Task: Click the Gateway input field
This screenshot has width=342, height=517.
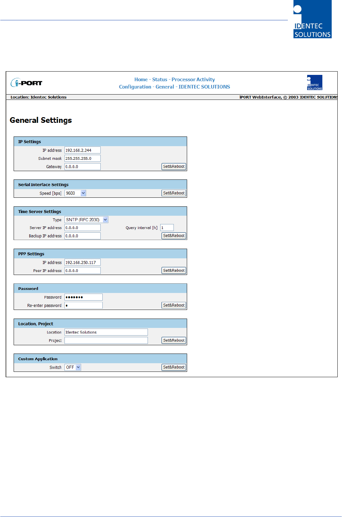Action: pyautogui.click(x=82, y=166)
